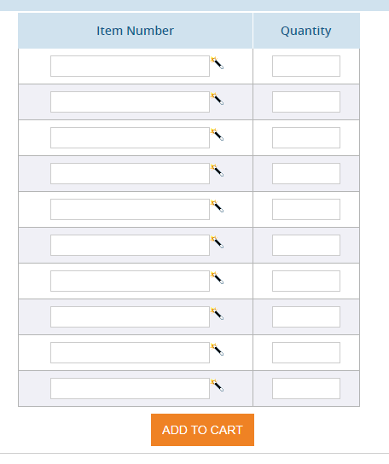Viewport: 389px width, 464px height.
Task: Click the magic wand icon in seventh row
Action: click(217, 277)
